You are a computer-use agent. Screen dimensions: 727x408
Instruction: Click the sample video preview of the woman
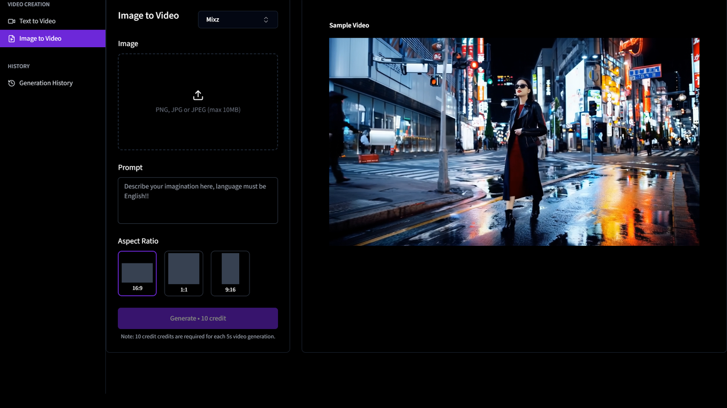[x=514, y=142]
